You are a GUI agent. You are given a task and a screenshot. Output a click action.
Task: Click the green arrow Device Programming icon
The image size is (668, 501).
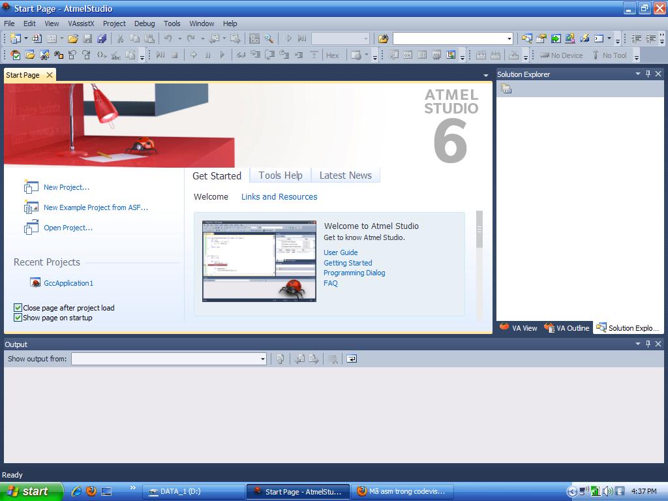click(x=556, y=38)
